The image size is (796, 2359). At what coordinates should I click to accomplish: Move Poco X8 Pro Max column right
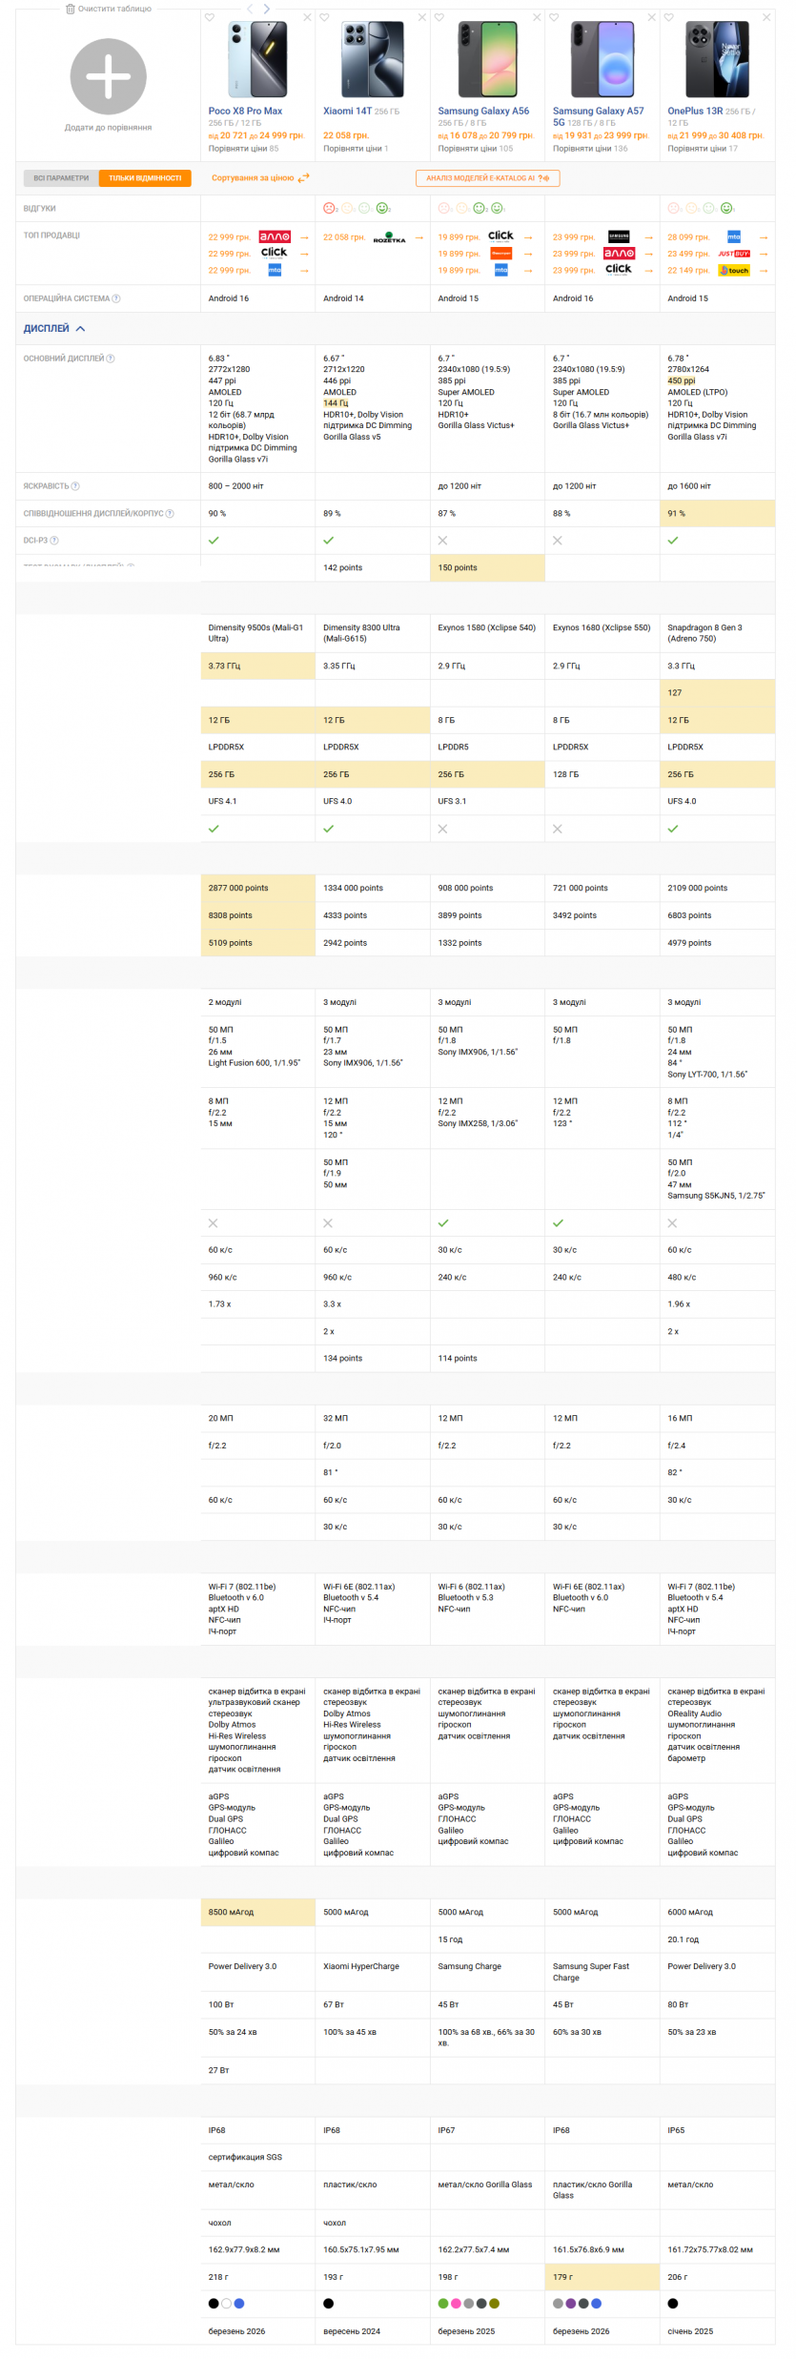pos(267,9)
